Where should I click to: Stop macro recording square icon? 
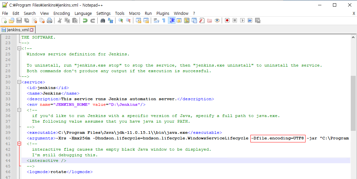point(235,20)
